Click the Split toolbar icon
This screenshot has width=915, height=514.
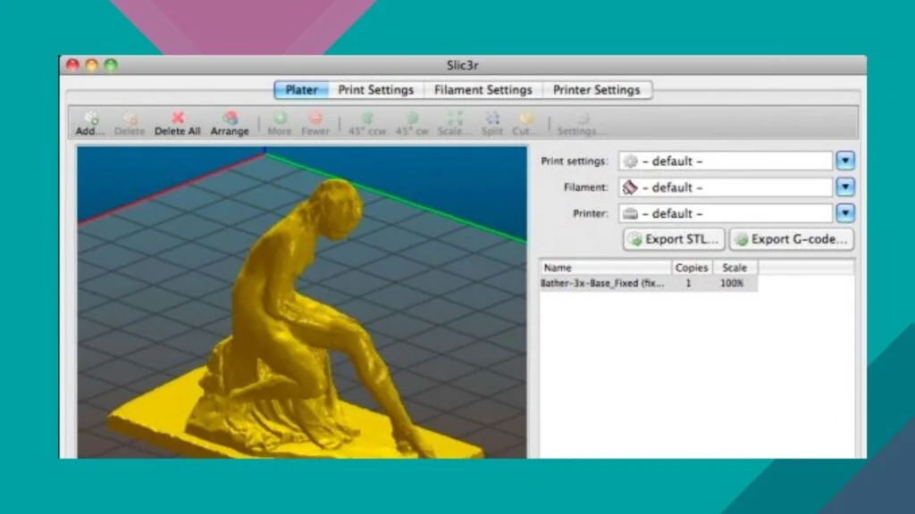(492, 119)
